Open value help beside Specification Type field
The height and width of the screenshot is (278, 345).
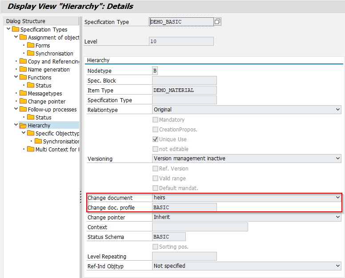pos(217,22)
